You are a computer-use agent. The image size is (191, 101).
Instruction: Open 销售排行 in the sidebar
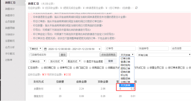coord(10,15)
